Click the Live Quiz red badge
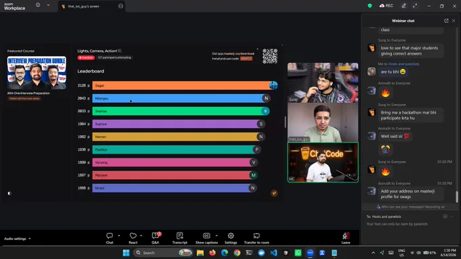The height and width of the screenshot is (259, 461). 86,57
